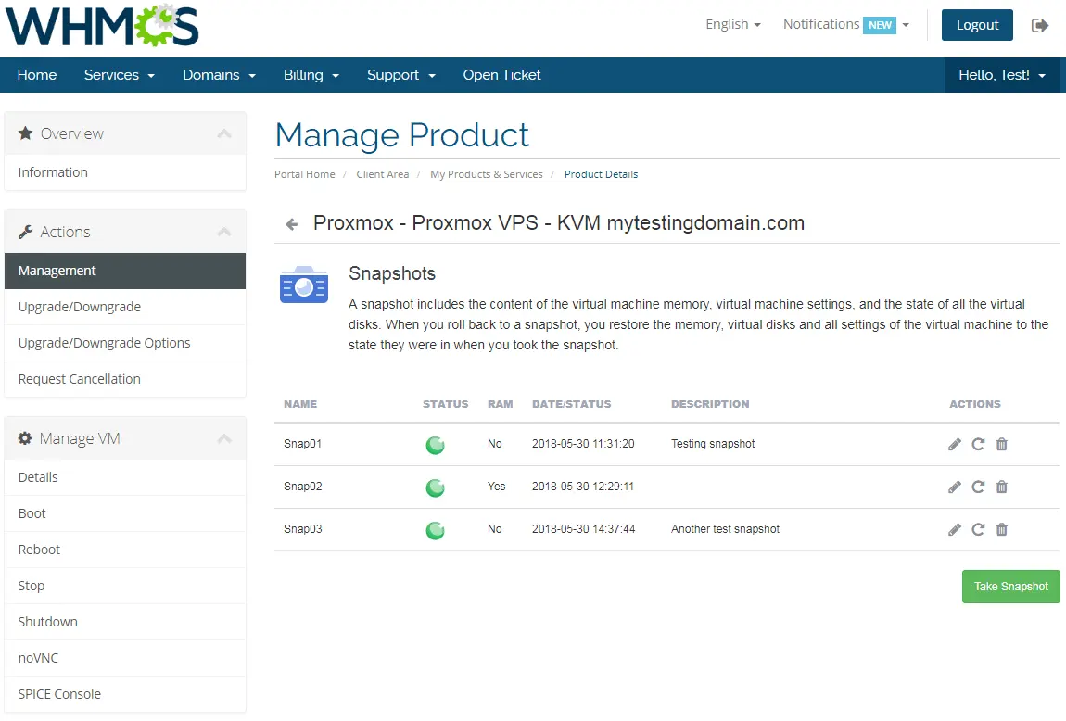This screenshot has height=721, width=1066.
Task: Select Upgrade/Downgrade sidebar item
Action: click(125, 307)
